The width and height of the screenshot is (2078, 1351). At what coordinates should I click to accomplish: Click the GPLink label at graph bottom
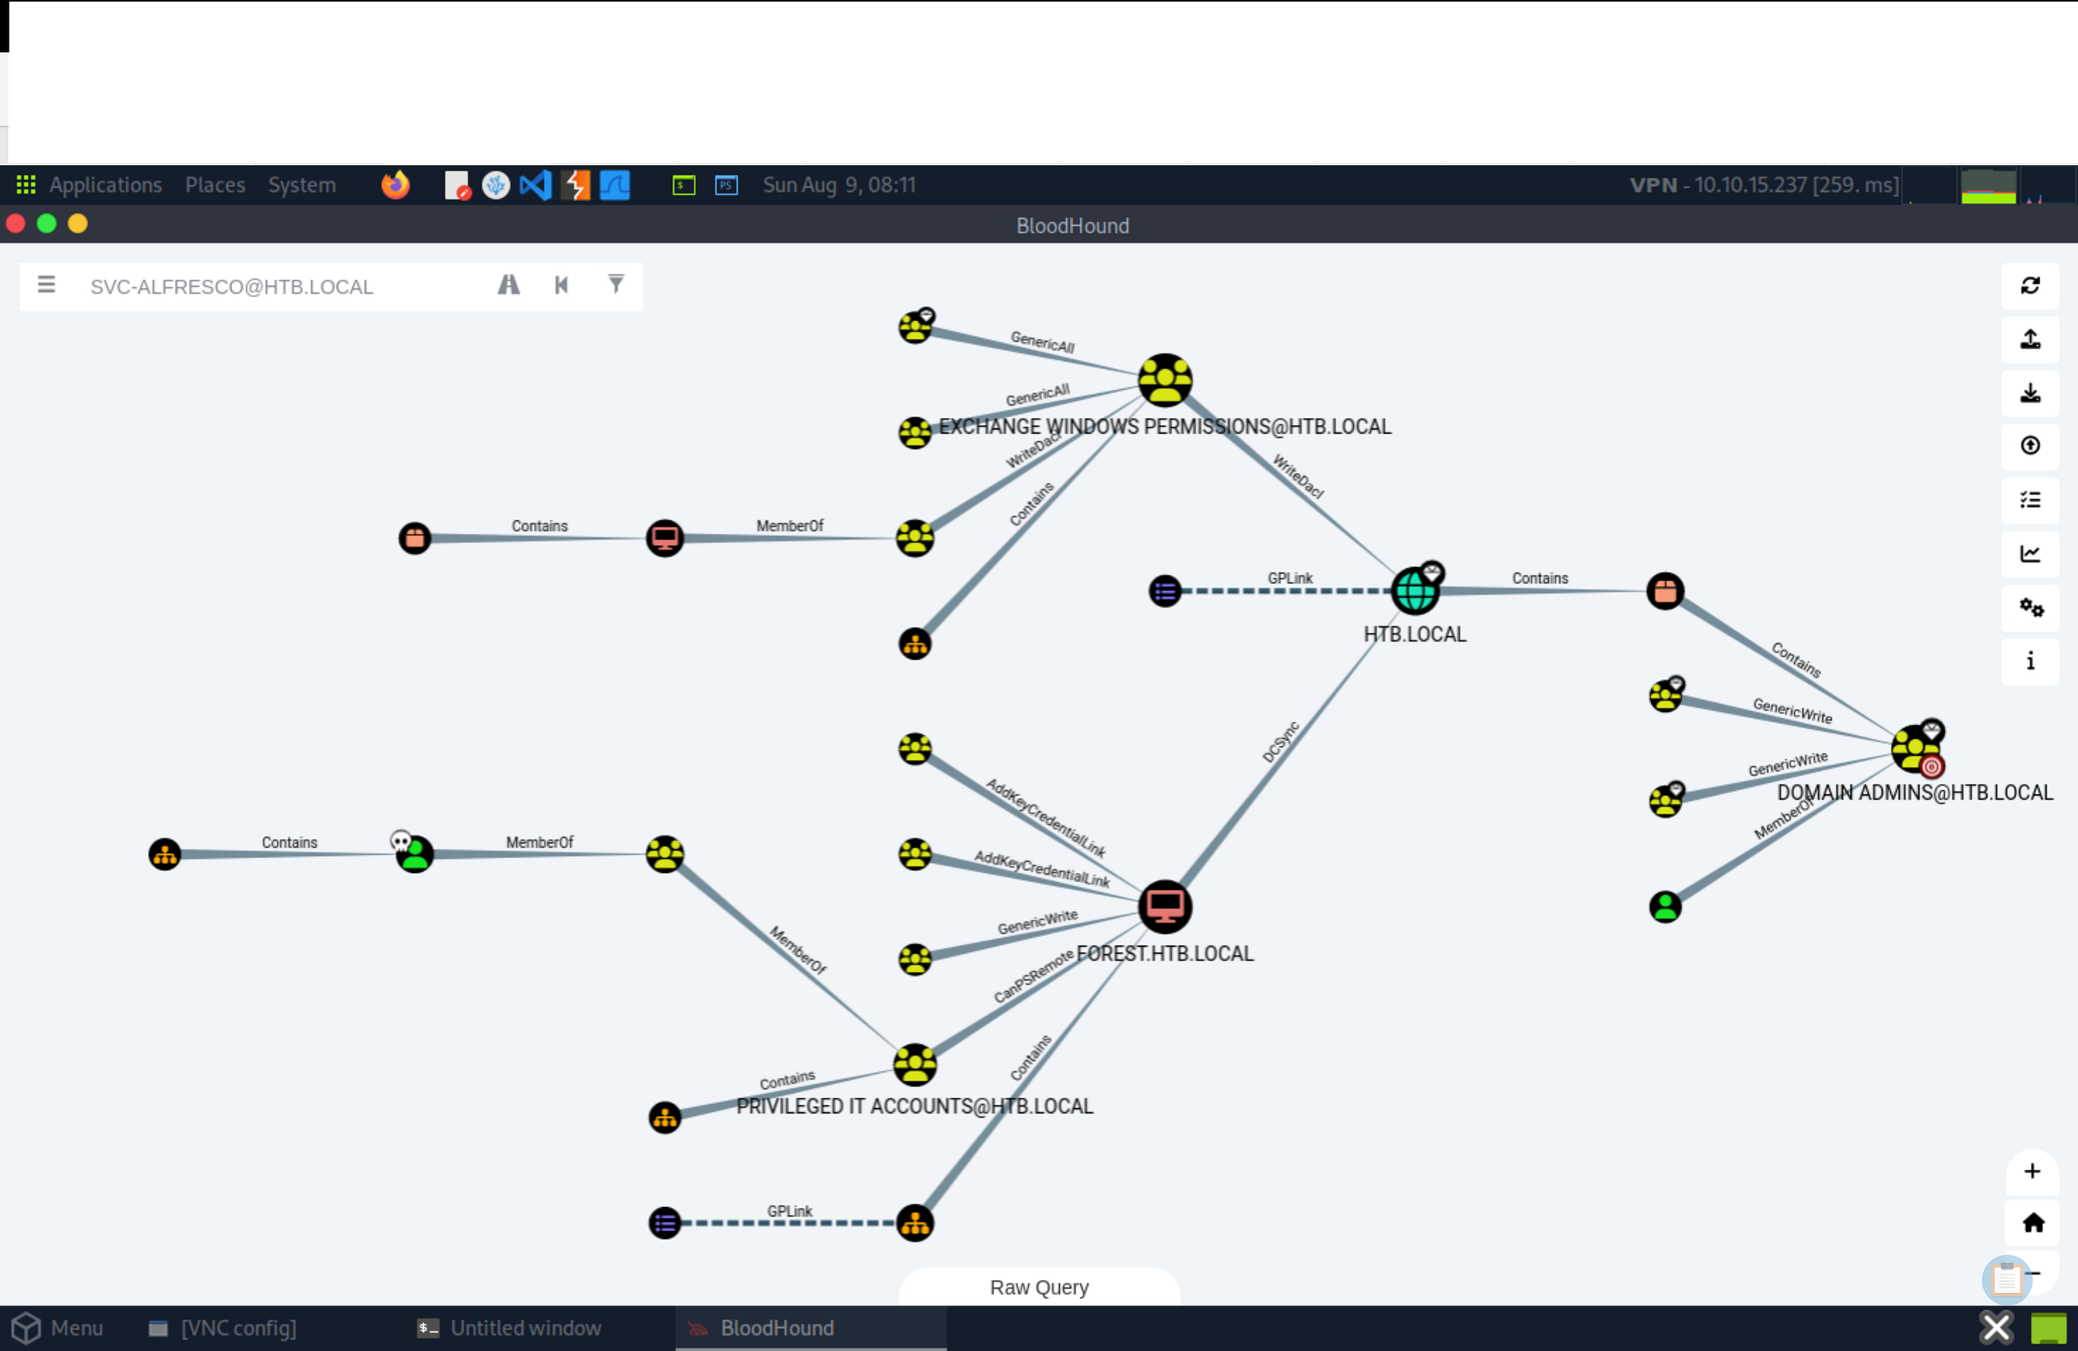click(x=790, y=1211)
